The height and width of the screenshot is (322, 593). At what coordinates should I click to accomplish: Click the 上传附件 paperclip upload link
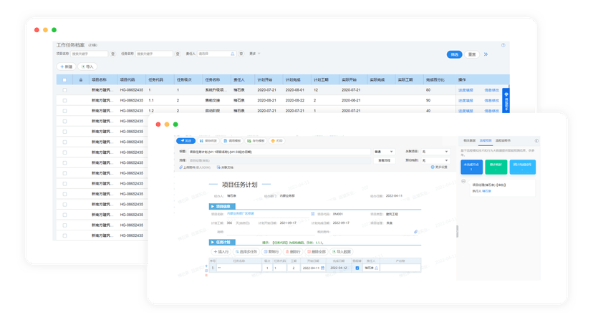click(194, 167)
